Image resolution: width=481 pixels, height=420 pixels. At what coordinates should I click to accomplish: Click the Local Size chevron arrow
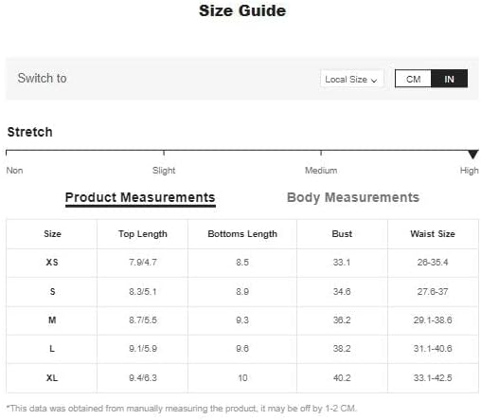pyautogui.click(x=374, y=81)
